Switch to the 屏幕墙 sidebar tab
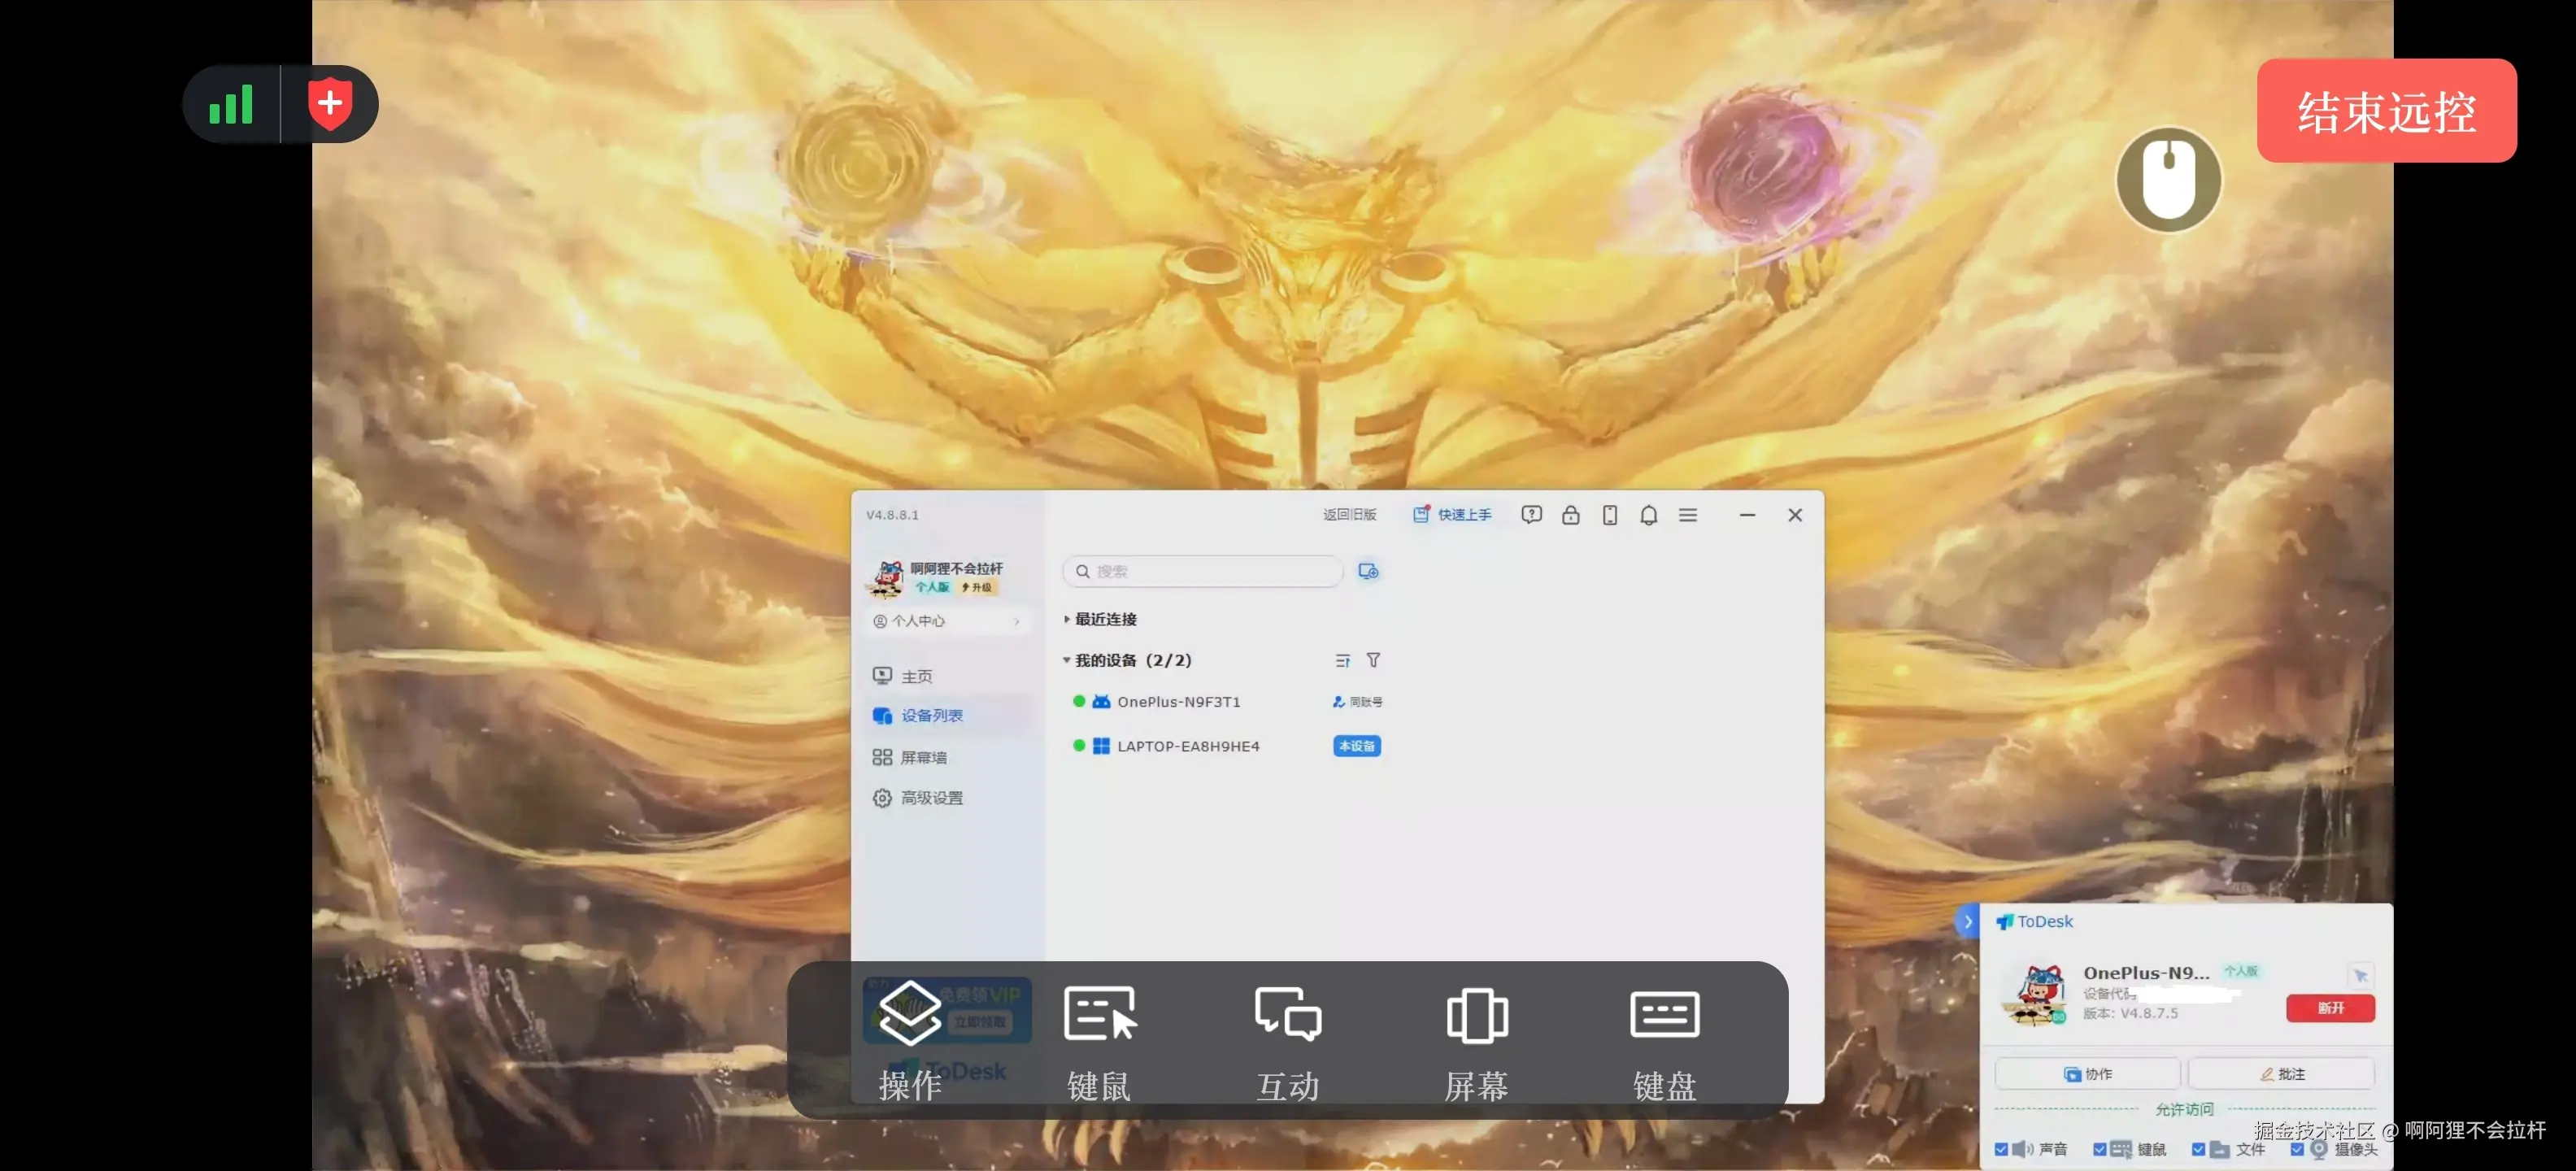The width and height of the screenshot is (2576, 1171). pyautogui.click(x=922, y=757)
